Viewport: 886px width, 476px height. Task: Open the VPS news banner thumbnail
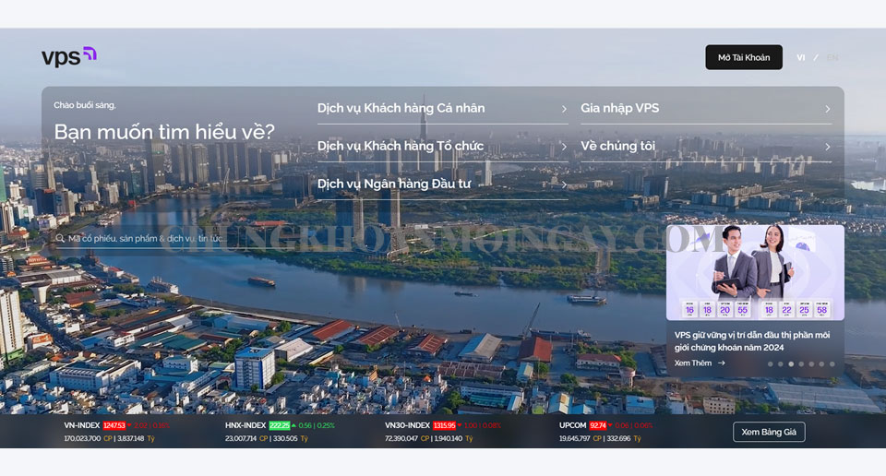[755, 272]
